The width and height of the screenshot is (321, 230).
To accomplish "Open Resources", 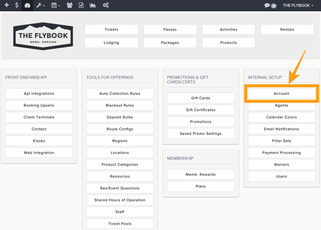I will pyautogui.click(x=120, y=177).
